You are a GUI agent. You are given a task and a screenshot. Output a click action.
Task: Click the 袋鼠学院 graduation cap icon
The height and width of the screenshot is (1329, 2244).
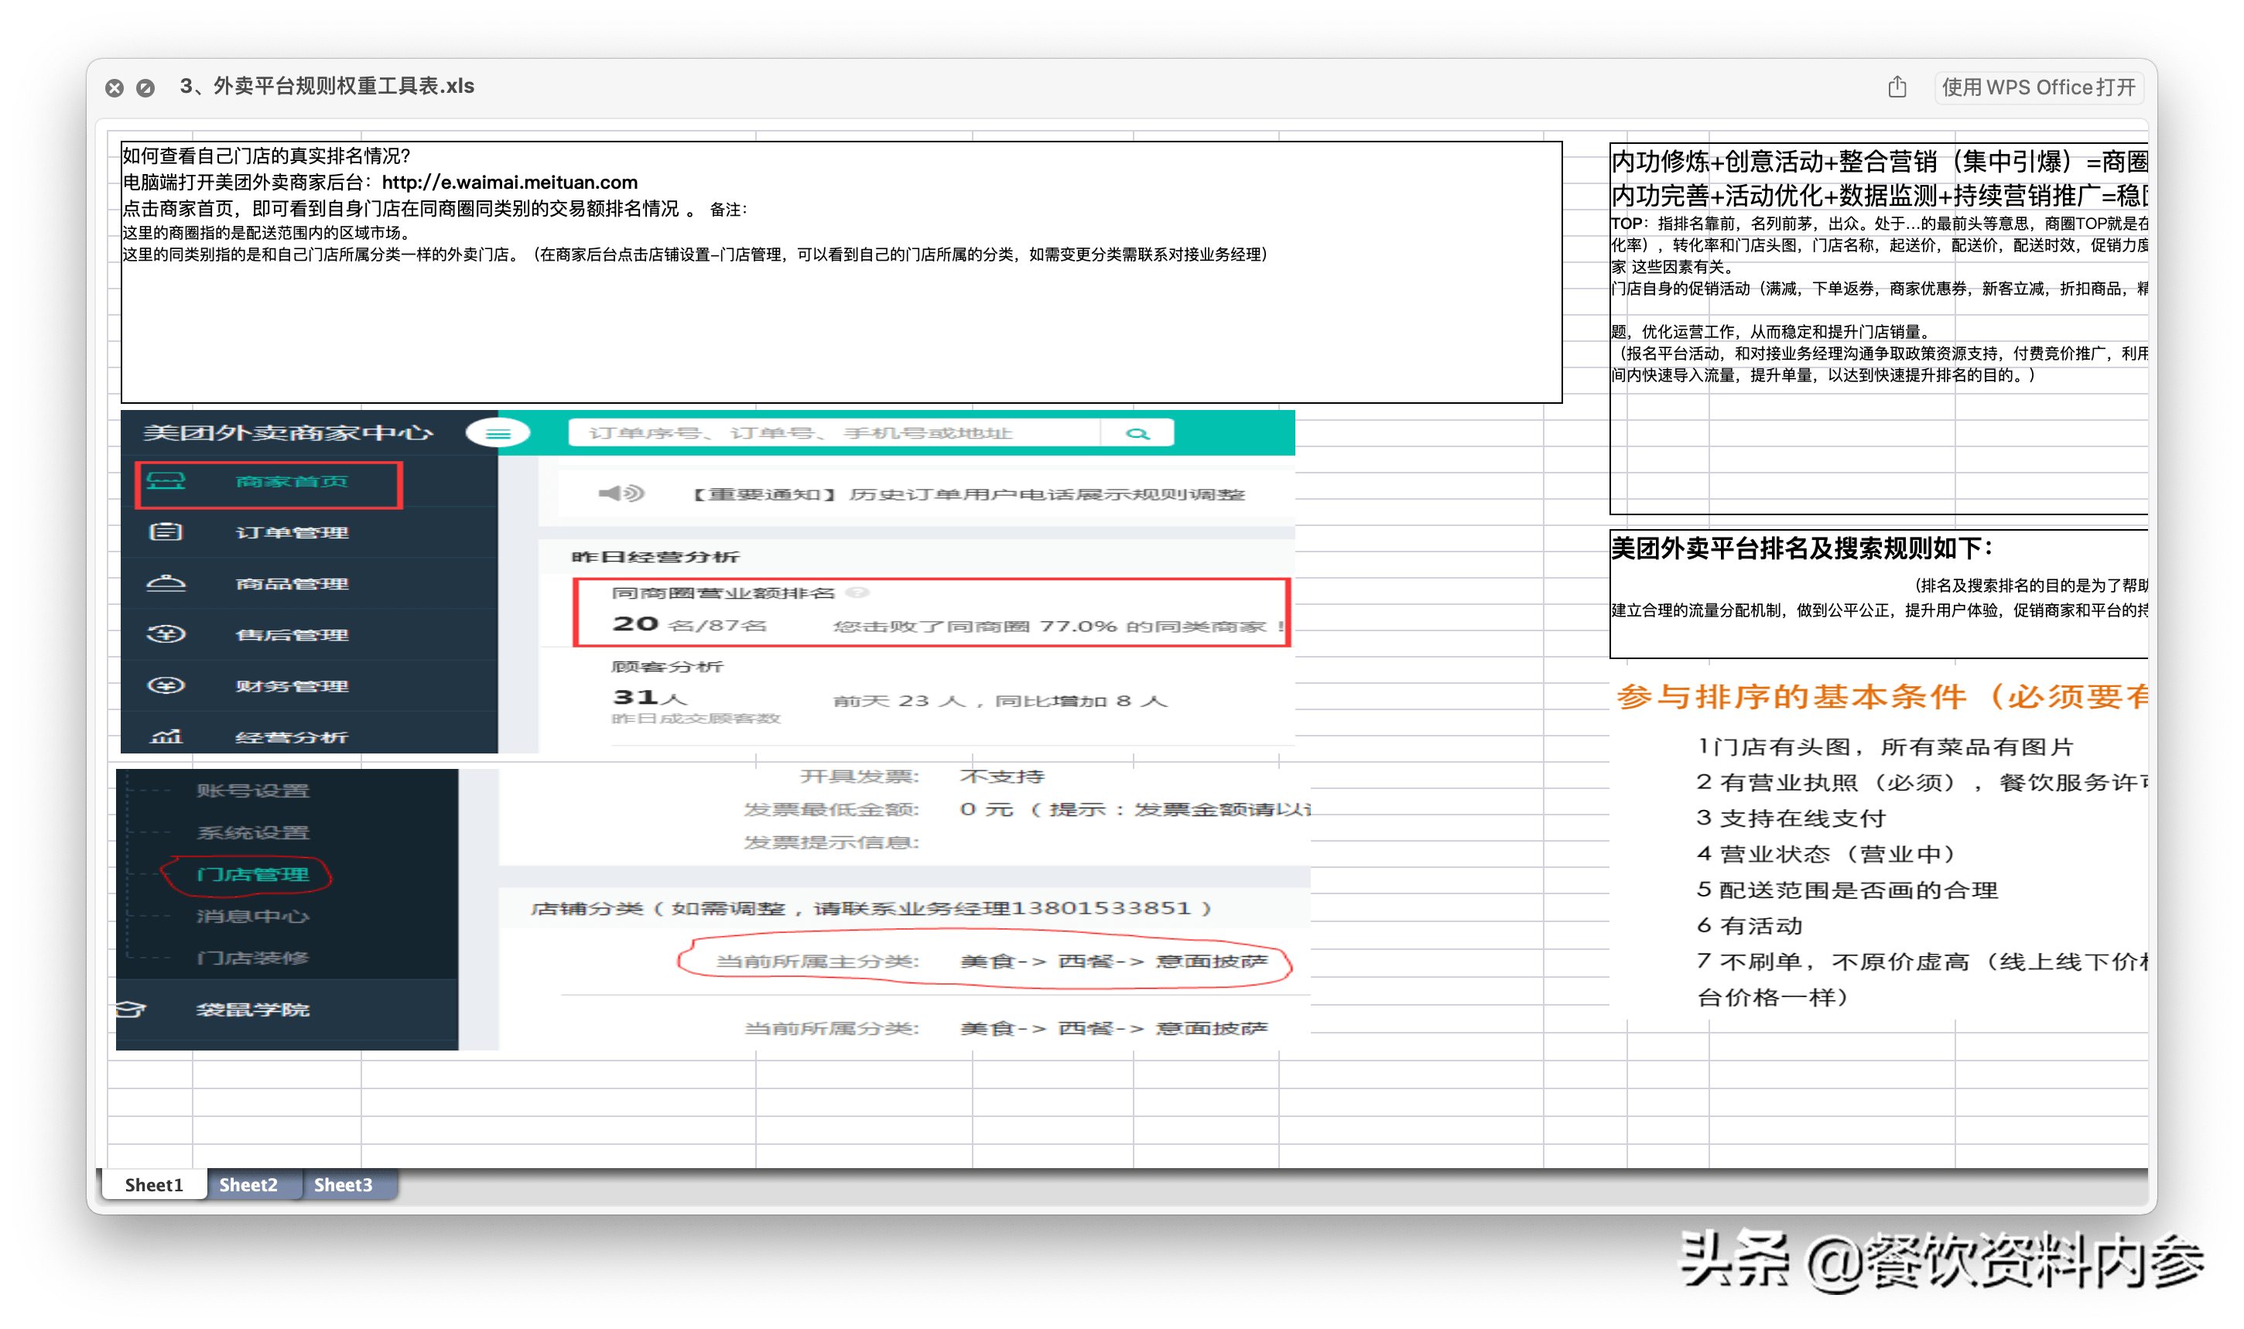(x=131, y=1010)
